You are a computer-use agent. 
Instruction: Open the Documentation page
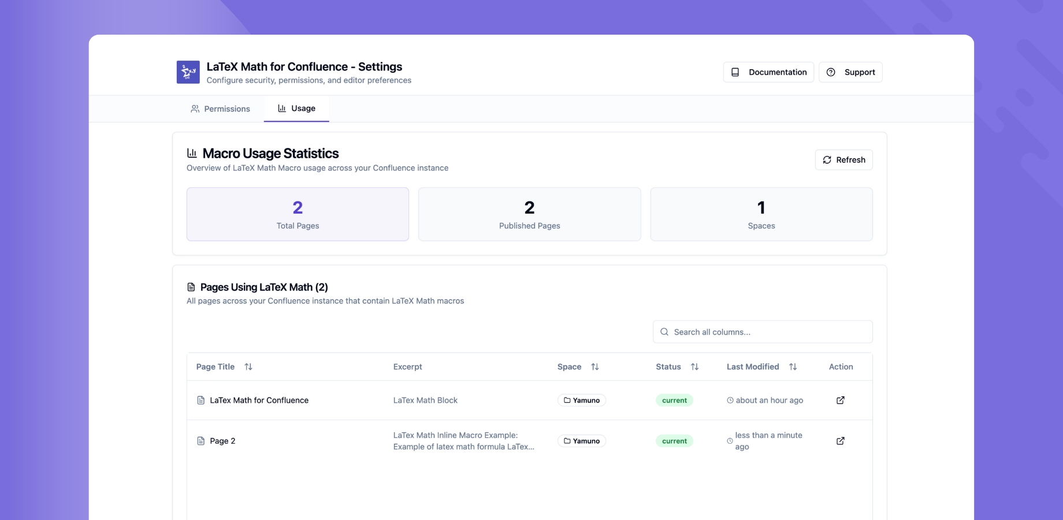(768, 72)
